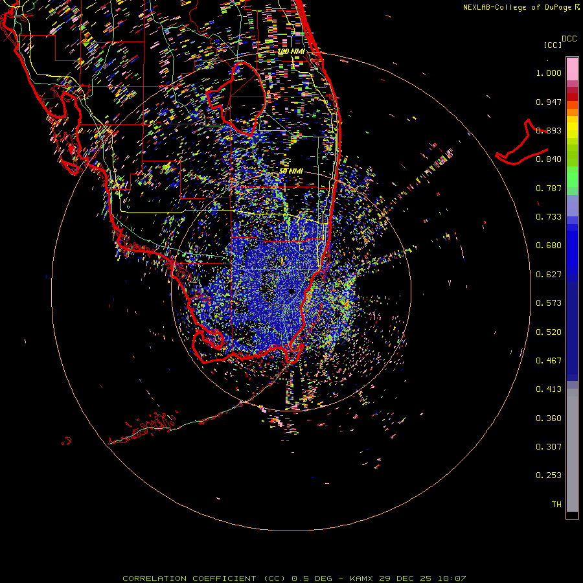Click the 0.787 scale value

coord(549,188)
